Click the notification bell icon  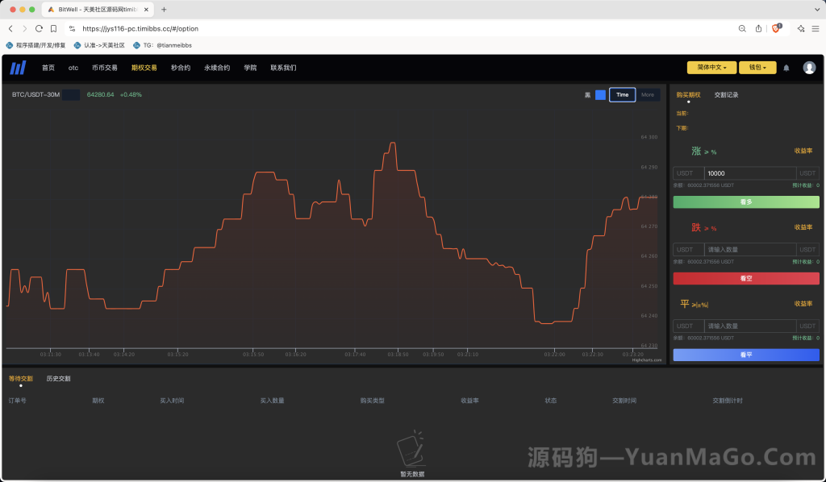pos(786,68)
